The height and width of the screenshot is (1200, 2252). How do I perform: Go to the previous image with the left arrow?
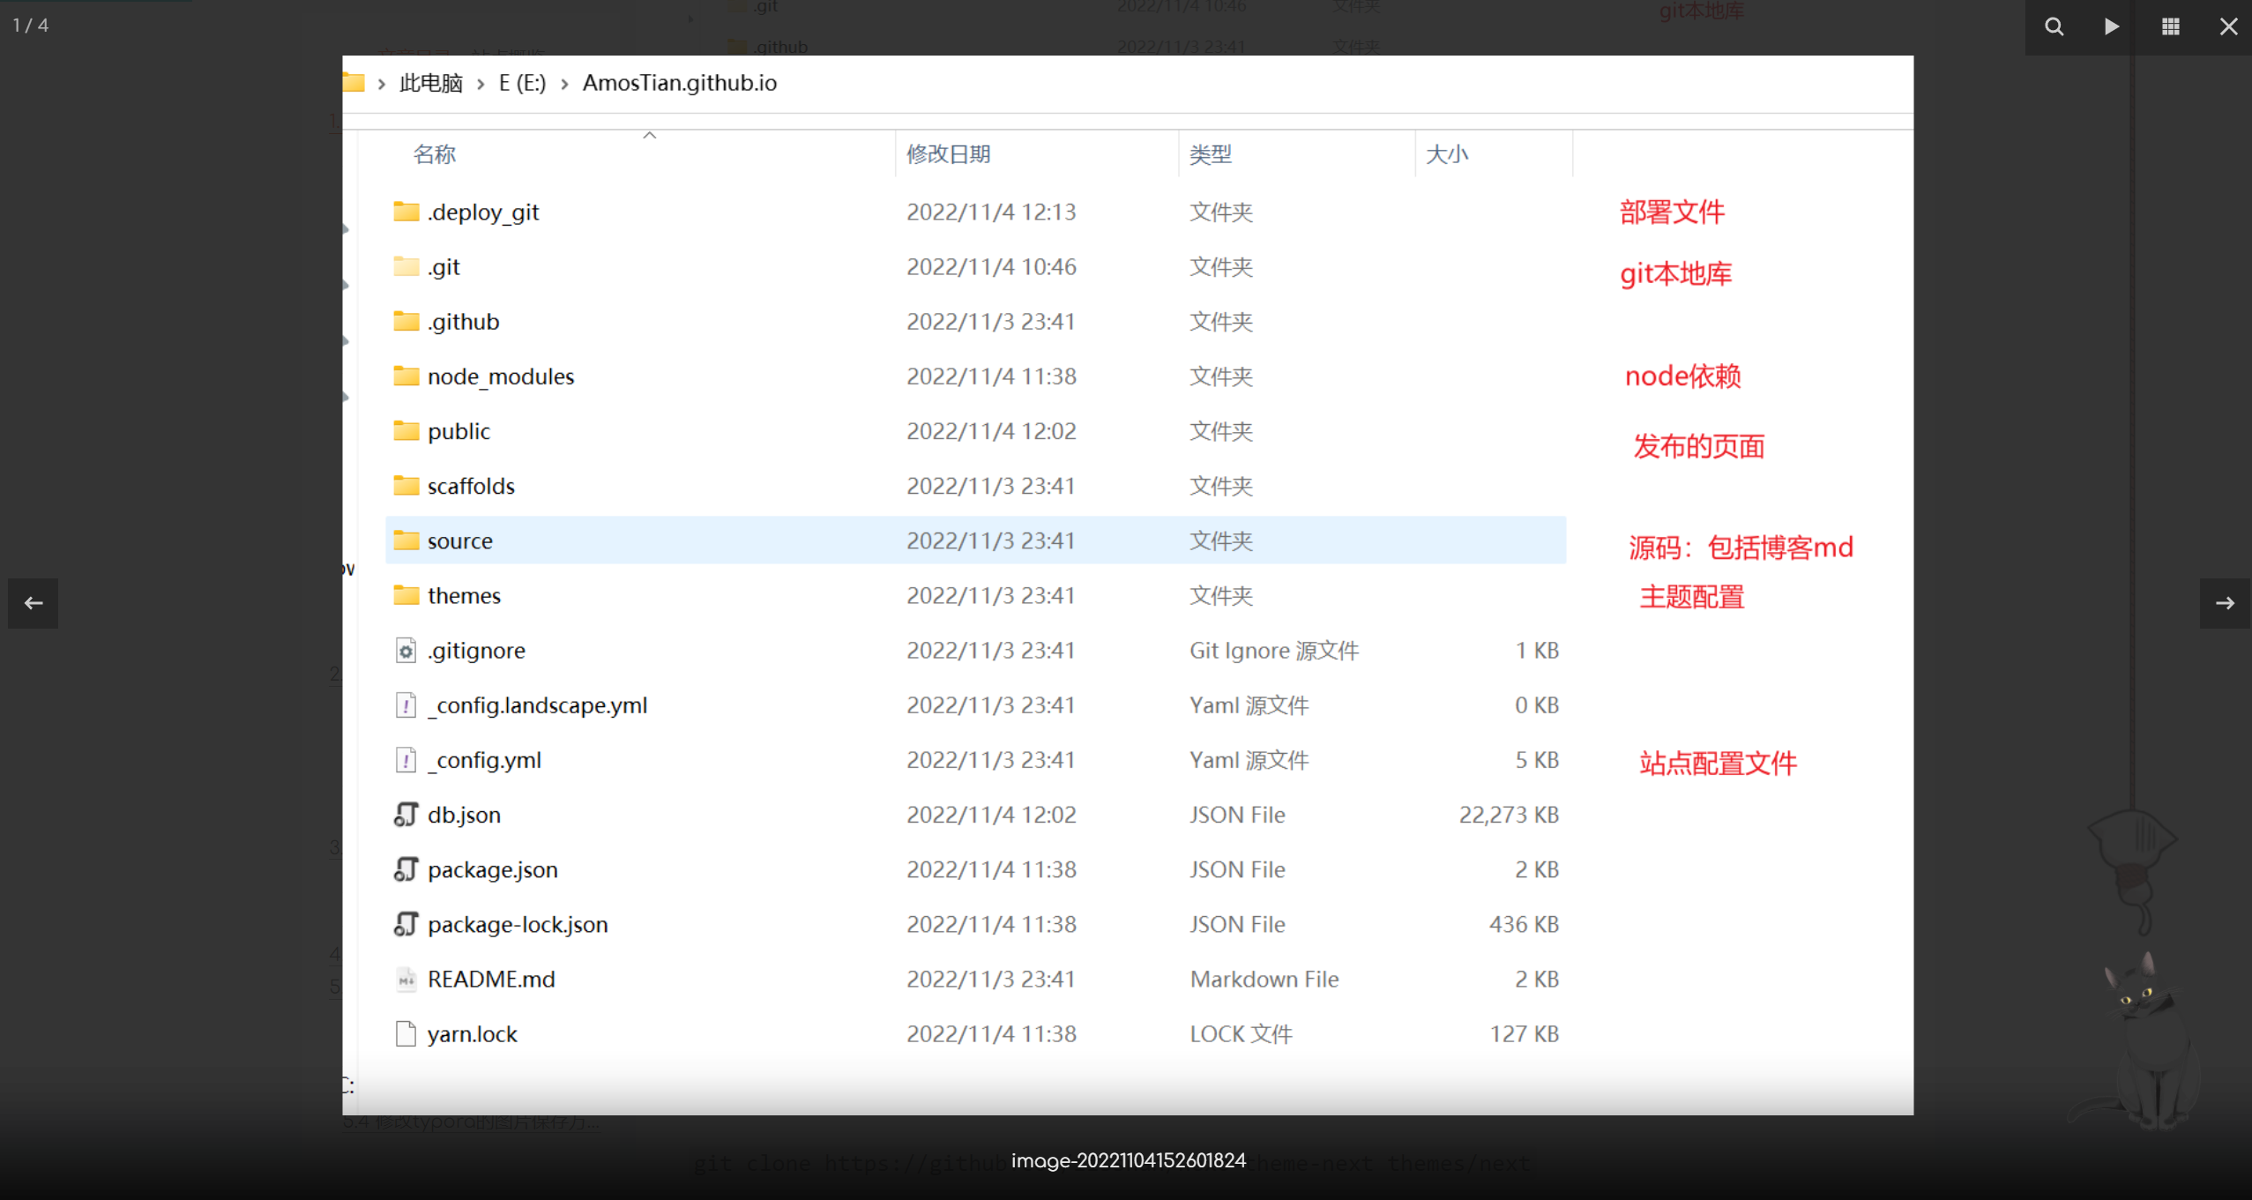point(34,603)
